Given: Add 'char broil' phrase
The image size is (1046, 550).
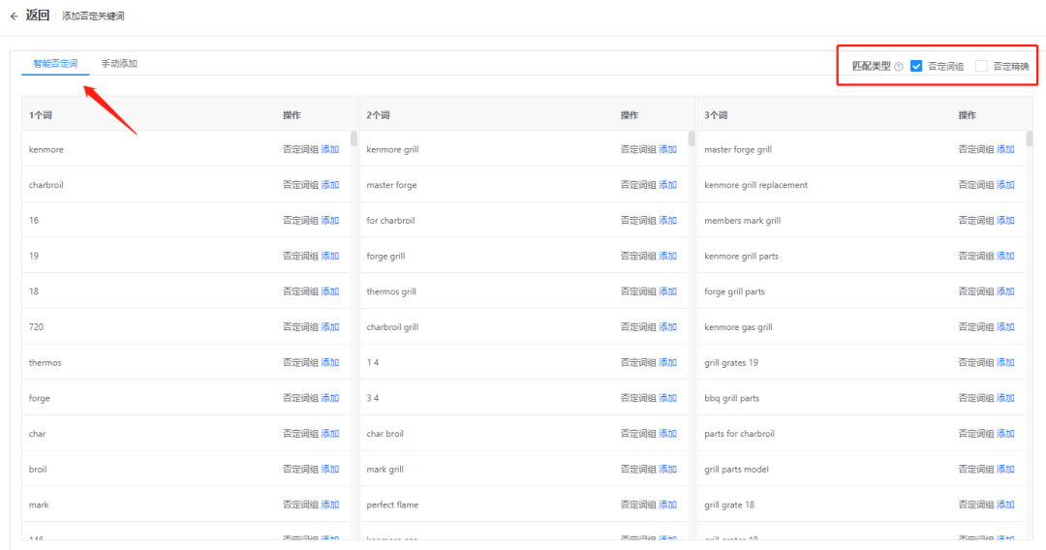Looking at the screenshot, I should click(x=667, y=434).
